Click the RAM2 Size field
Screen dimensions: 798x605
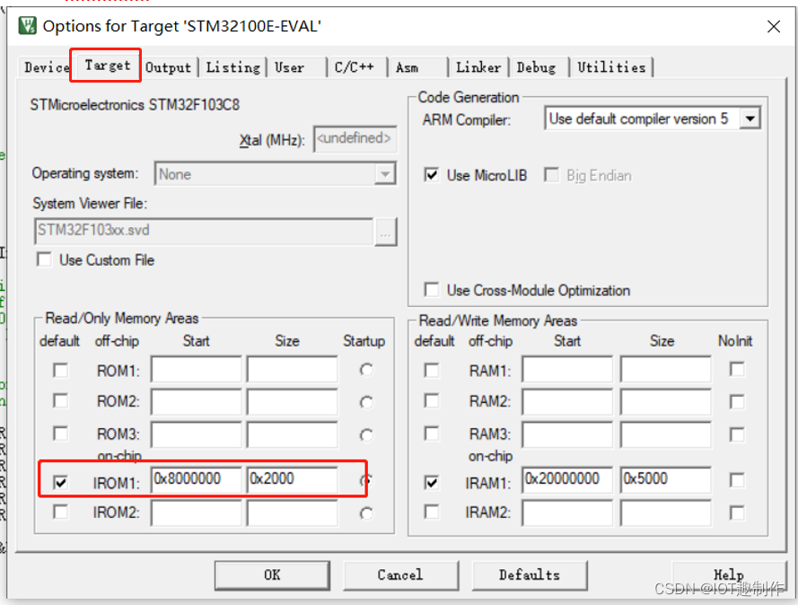tap(666, 401)
